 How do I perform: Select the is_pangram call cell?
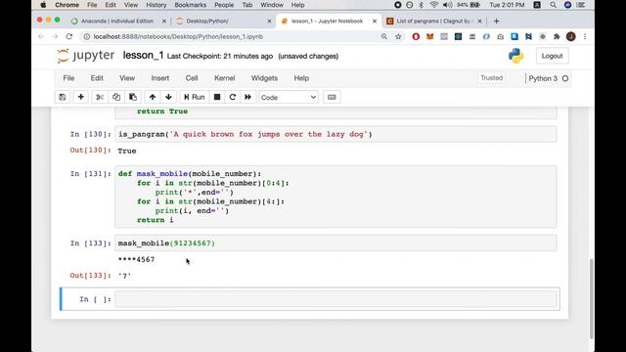pos(335,134)
